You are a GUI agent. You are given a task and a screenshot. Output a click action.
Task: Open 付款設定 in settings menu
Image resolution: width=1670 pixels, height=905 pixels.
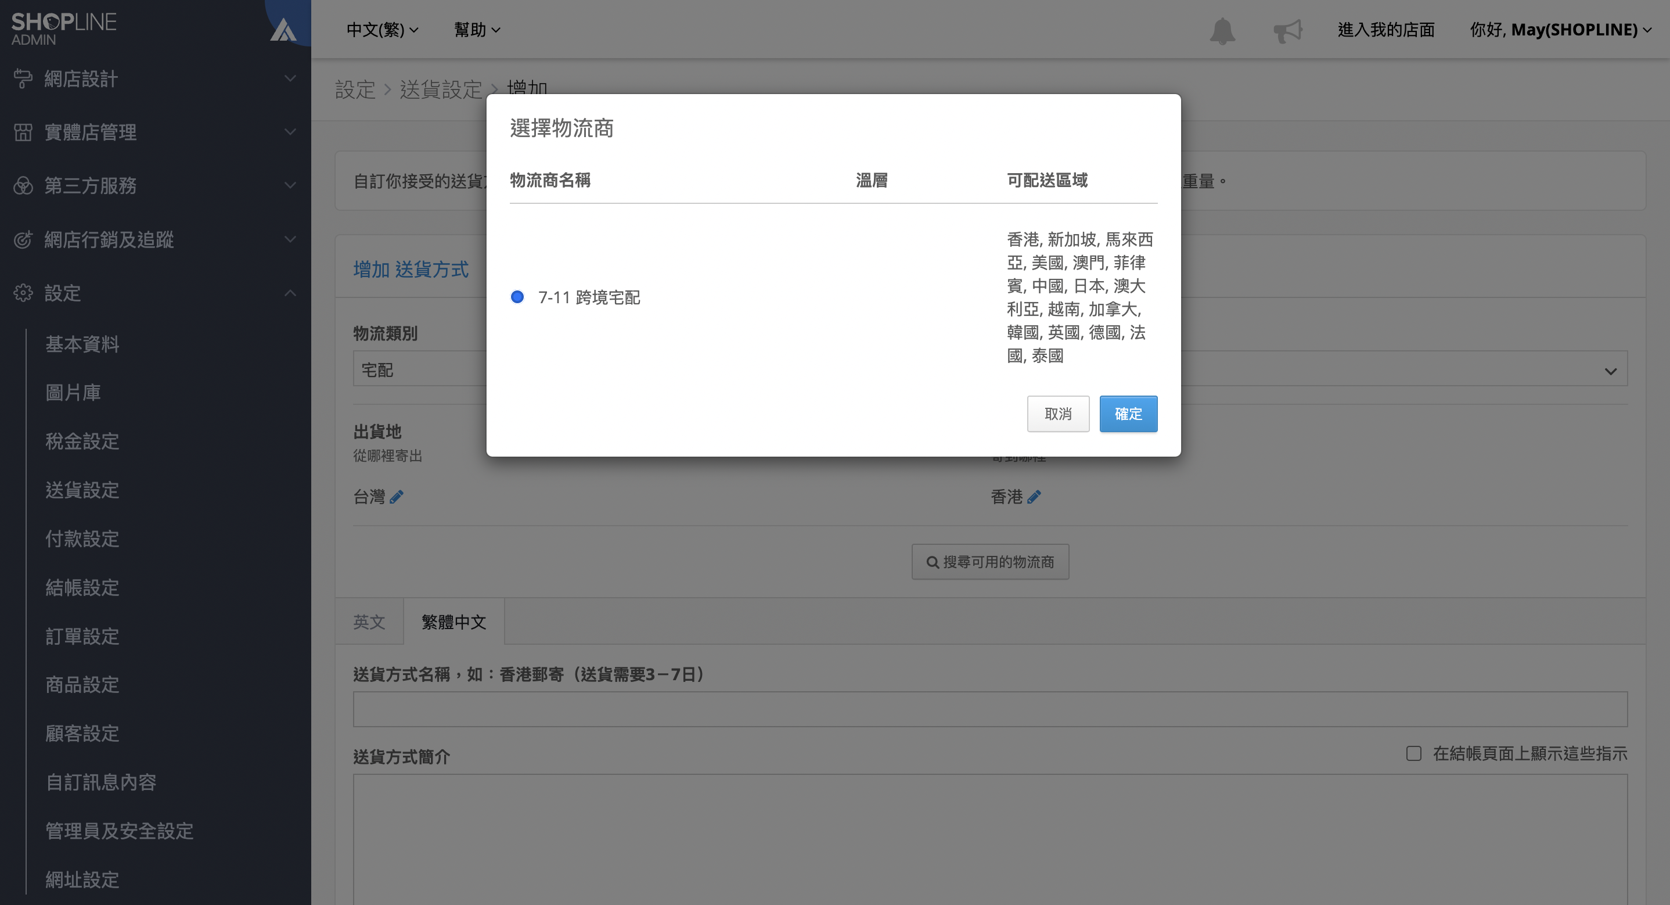tap(82, 538)
